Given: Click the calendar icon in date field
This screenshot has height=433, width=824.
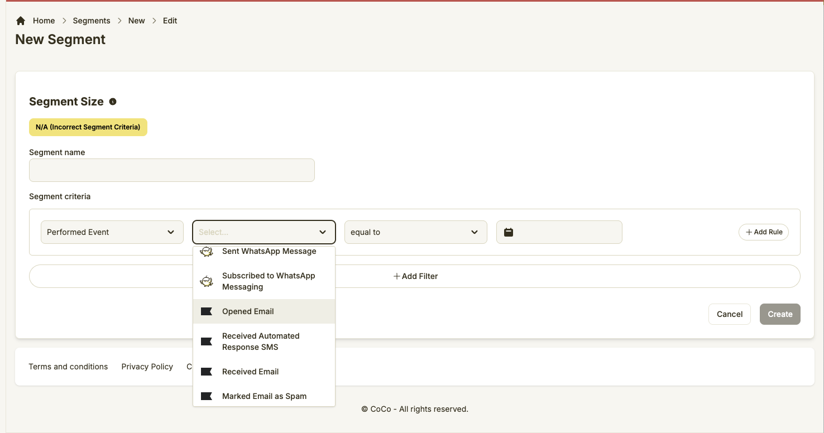Looking at the screenshot, I should (509, 232).
